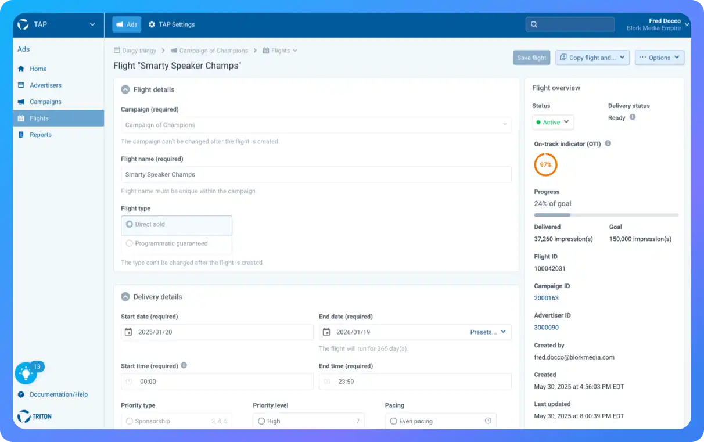This screenshot has width=704, height=442.
Task: Collapse the Flight details section
Action: pos(125,89)
